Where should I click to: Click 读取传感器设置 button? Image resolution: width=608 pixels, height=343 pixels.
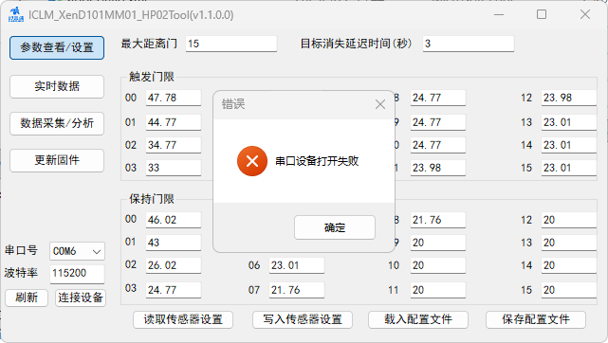coord(183,319)
